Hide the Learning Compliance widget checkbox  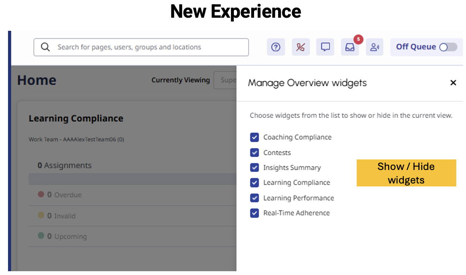point(255,183)
